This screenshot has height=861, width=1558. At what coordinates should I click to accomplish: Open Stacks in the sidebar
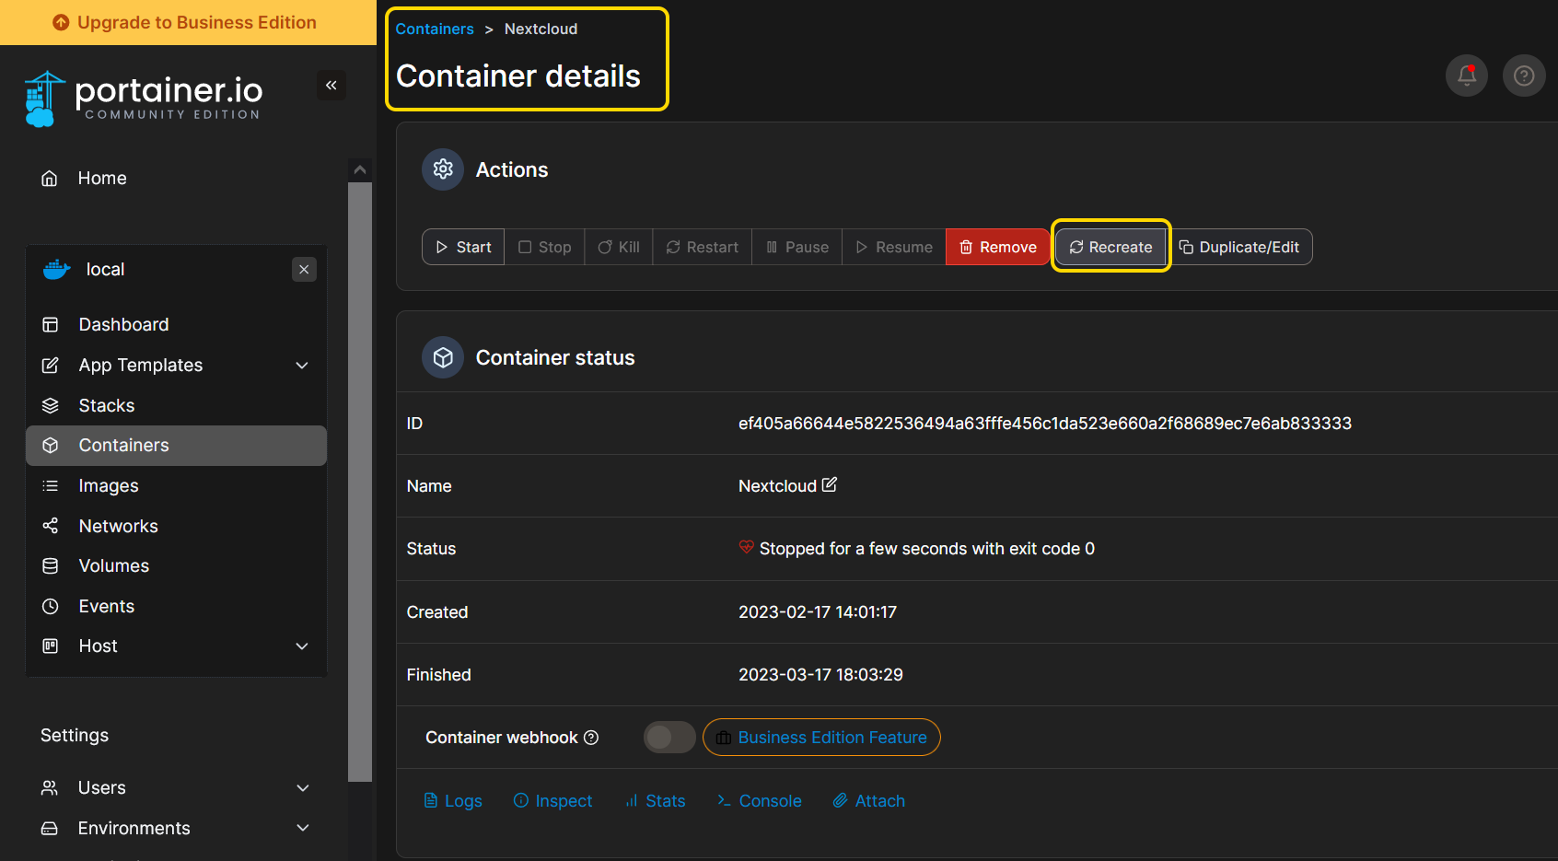(107, 406)
